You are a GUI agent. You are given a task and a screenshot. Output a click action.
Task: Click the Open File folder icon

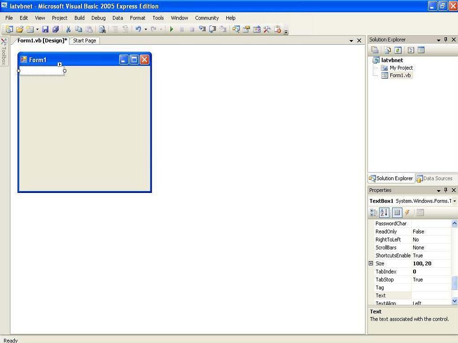[20, 29]
